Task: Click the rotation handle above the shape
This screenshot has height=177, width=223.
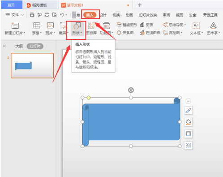Action: [x=131, y=90]
